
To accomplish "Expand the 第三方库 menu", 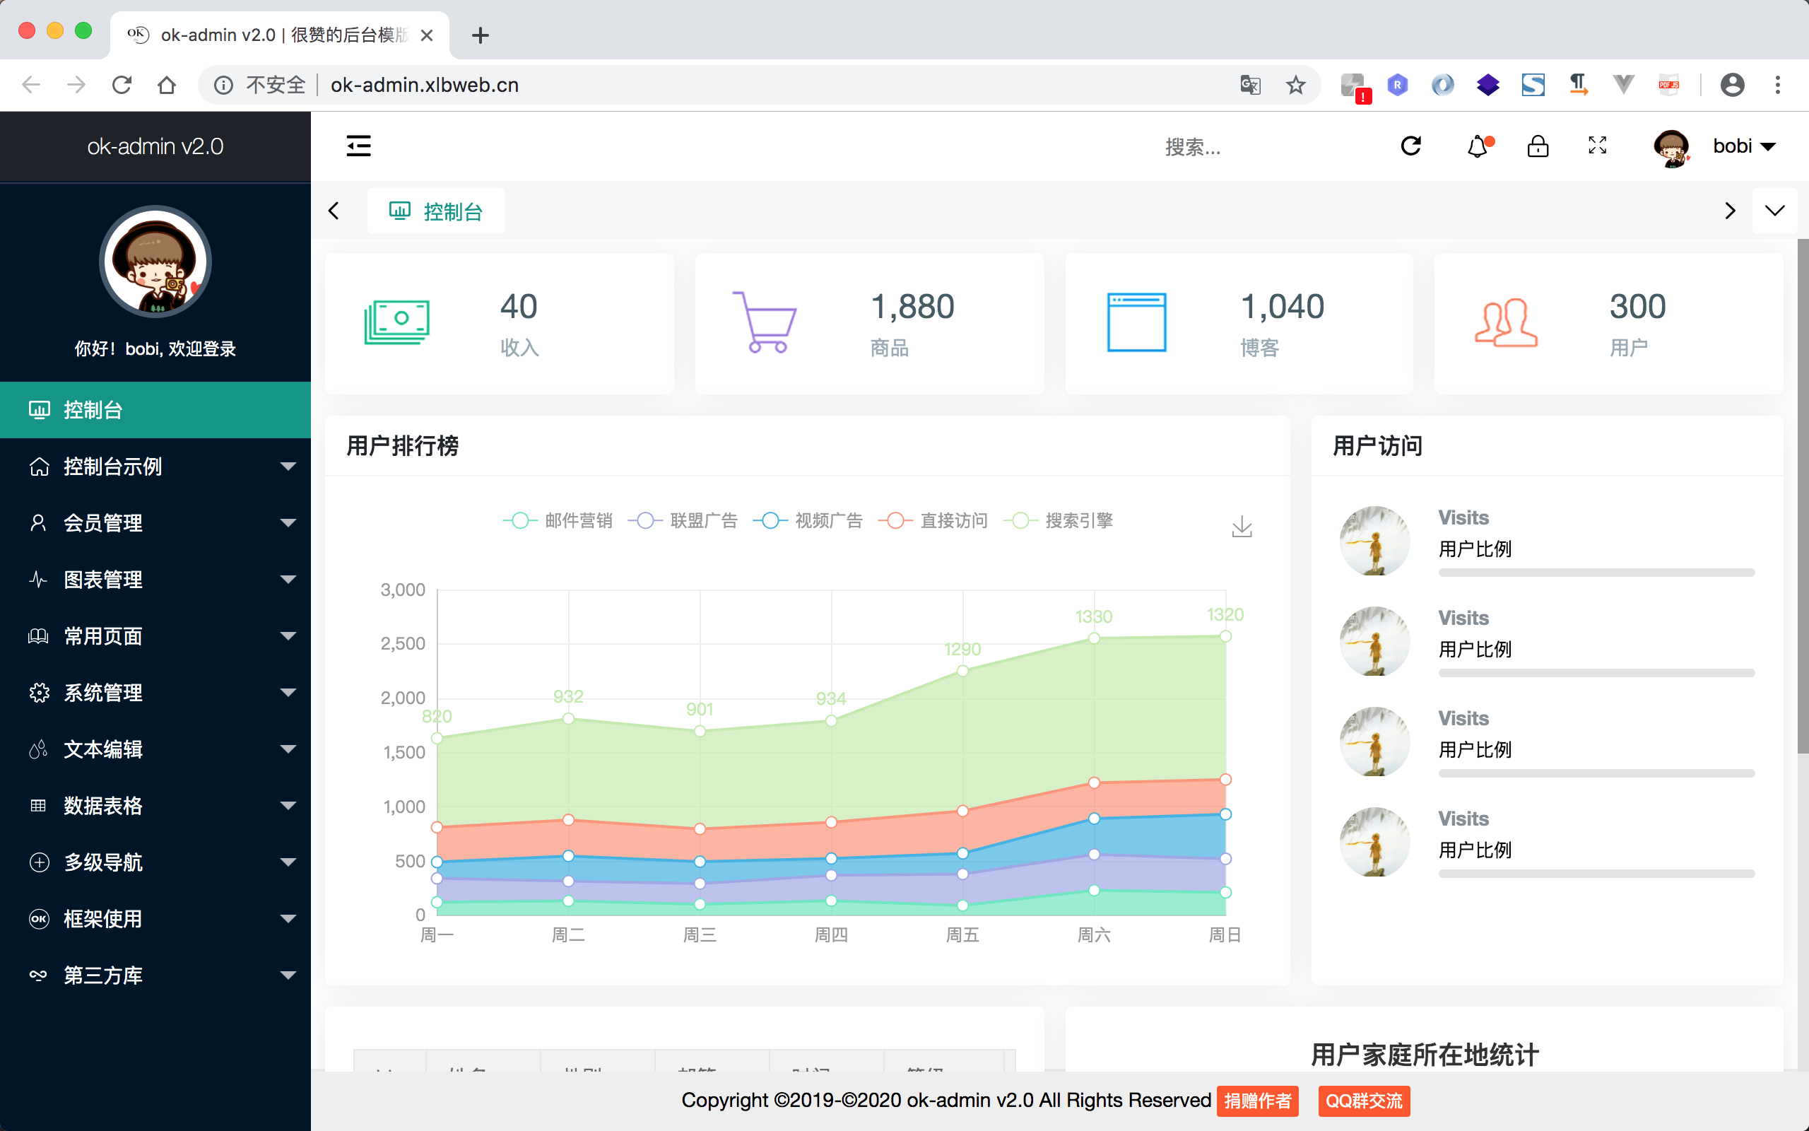I will click(155, 975).
